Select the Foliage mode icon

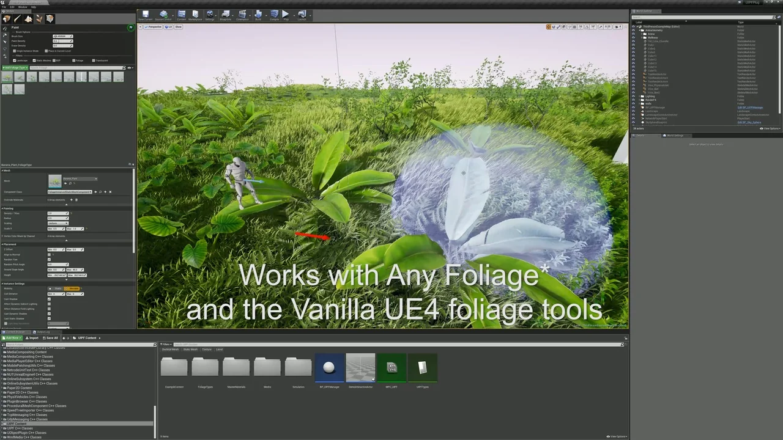(39, 19)
